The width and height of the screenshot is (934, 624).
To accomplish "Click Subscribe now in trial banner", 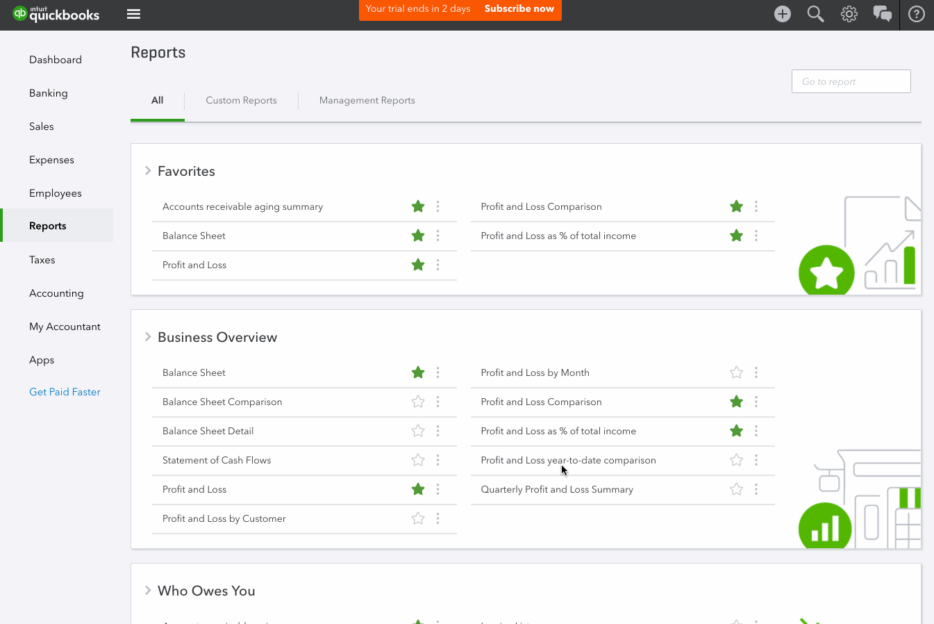I will [519, 9].
